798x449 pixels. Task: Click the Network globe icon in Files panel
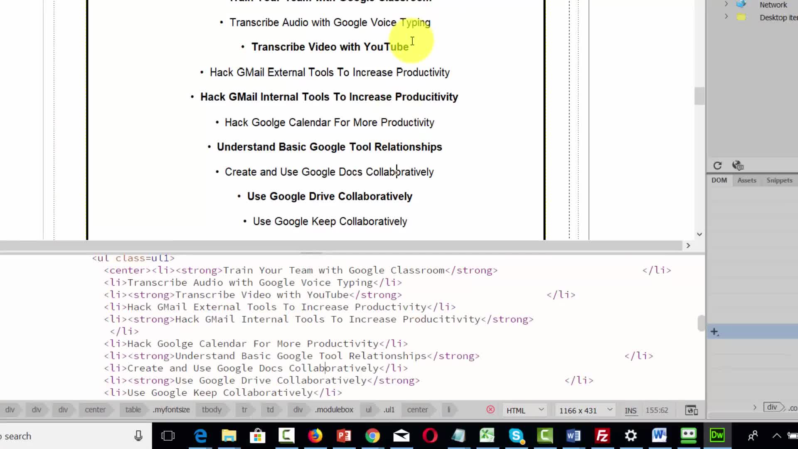pyautogui.click(x=741, y=5)
